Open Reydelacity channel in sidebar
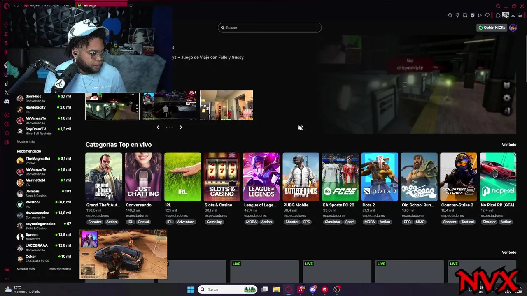The height and width of the screenshot is (296, 527). (44, 109)
